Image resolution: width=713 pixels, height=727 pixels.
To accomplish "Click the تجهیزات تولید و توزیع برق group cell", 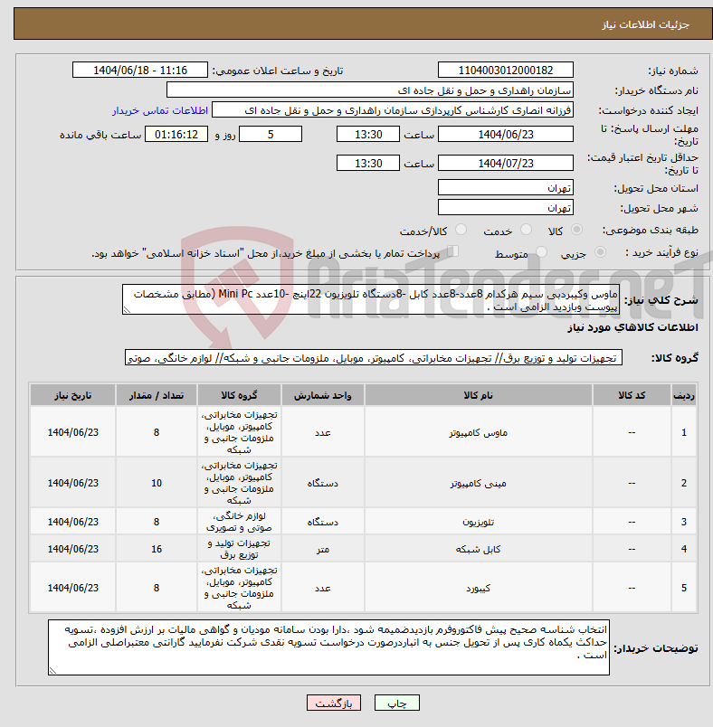I will pyautogui.click(x=239, y=549).
